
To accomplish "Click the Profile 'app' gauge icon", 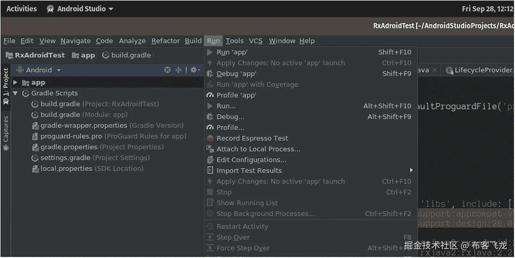I will (210, 95).
